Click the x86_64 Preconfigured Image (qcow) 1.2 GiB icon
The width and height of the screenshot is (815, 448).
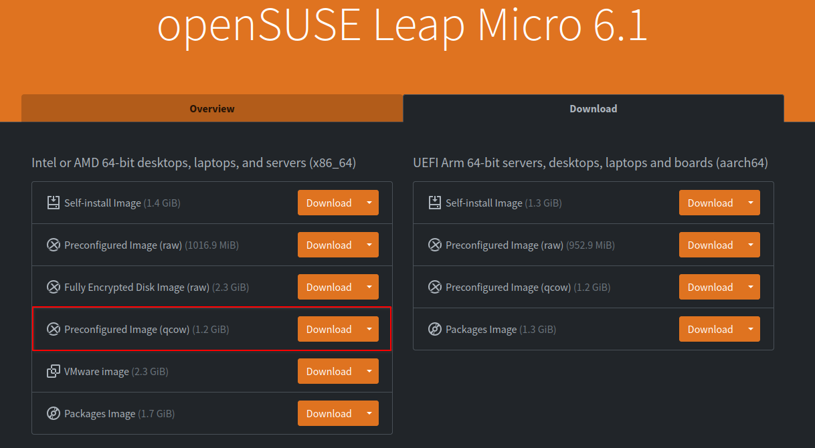coord(54,329)
